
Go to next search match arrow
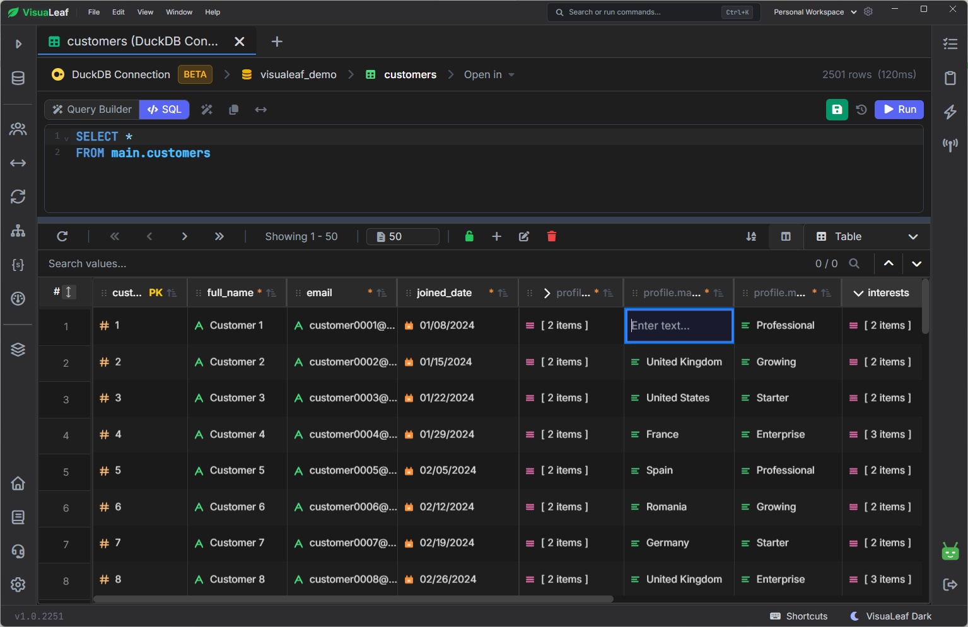(x=917, y=263)
